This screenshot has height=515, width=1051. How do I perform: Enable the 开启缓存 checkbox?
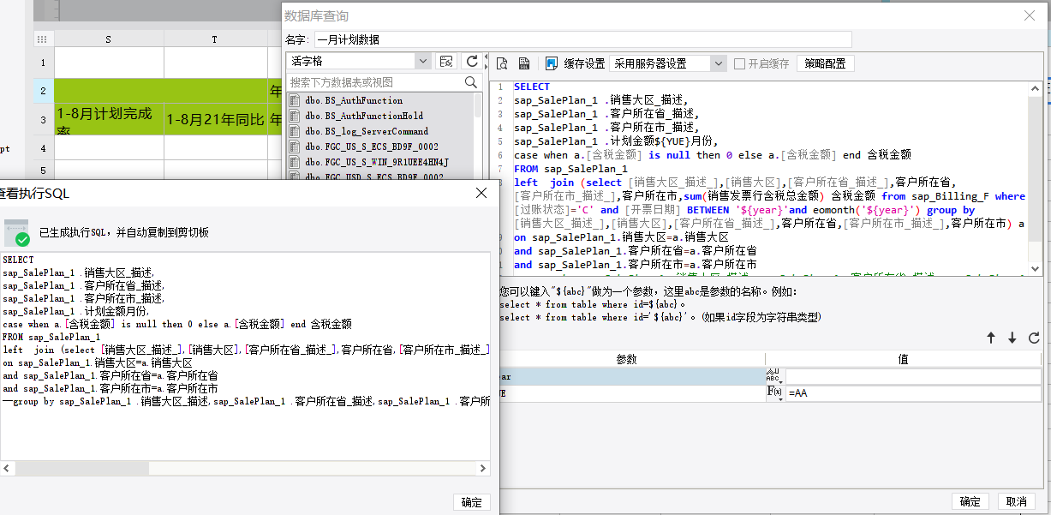[739, 63]
